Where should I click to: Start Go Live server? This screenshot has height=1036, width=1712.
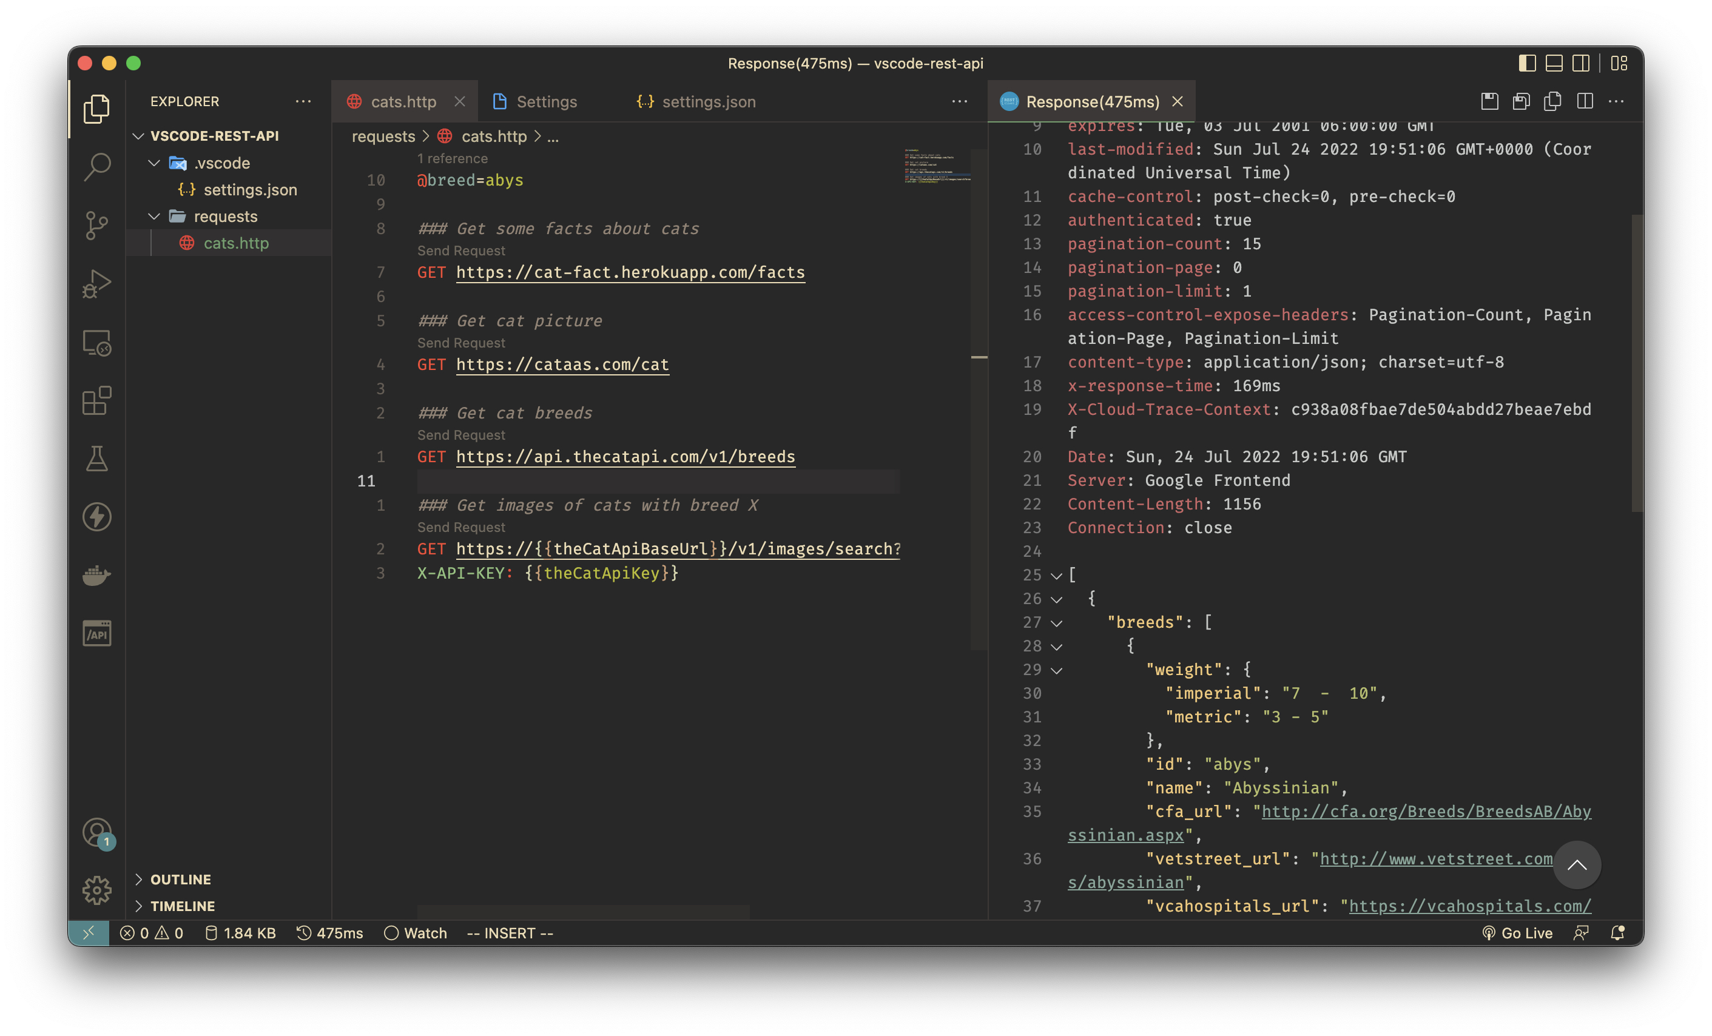point(1517,933)
